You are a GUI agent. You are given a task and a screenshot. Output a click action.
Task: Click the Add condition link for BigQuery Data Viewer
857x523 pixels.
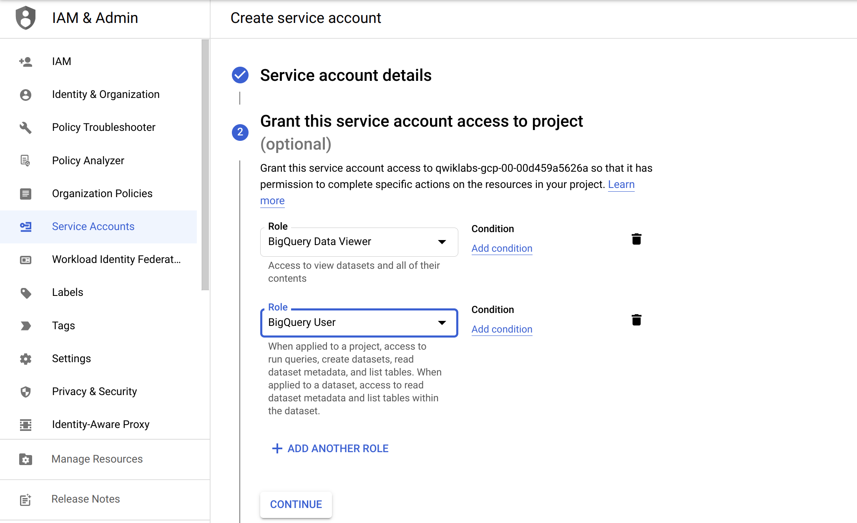point(501,248)
